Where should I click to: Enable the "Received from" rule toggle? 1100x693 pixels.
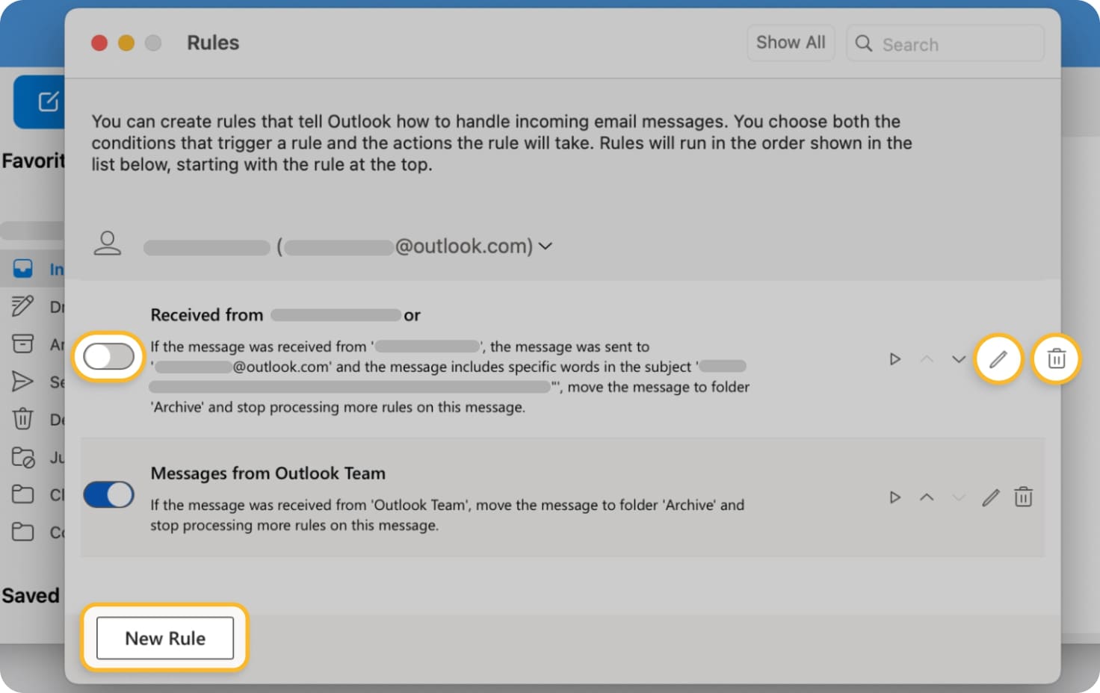[108, 357]
